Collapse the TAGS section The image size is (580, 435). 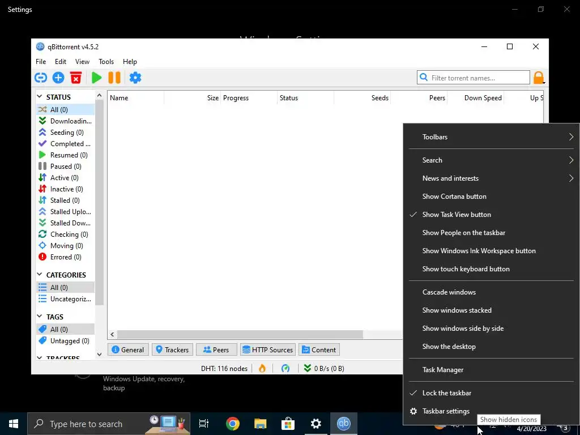40,317
